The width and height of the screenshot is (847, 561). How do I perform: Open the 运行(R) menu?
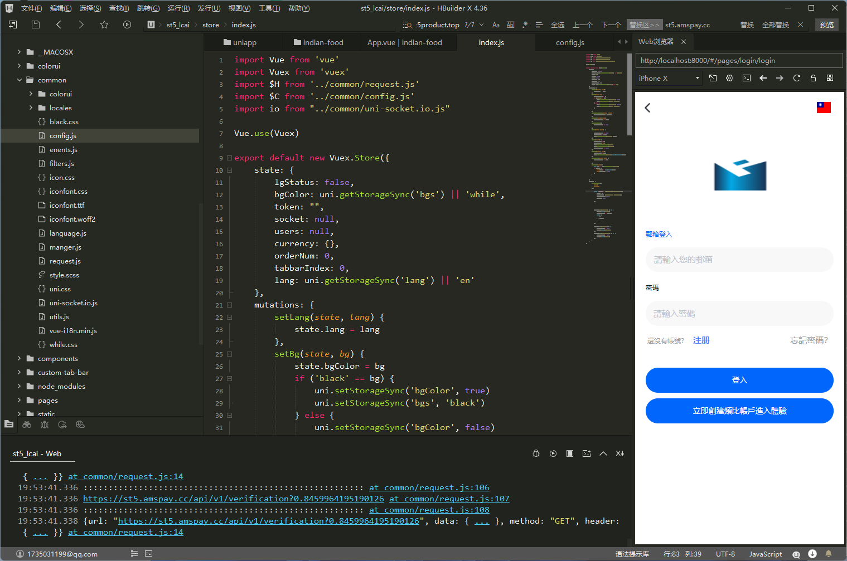point(178,8)
